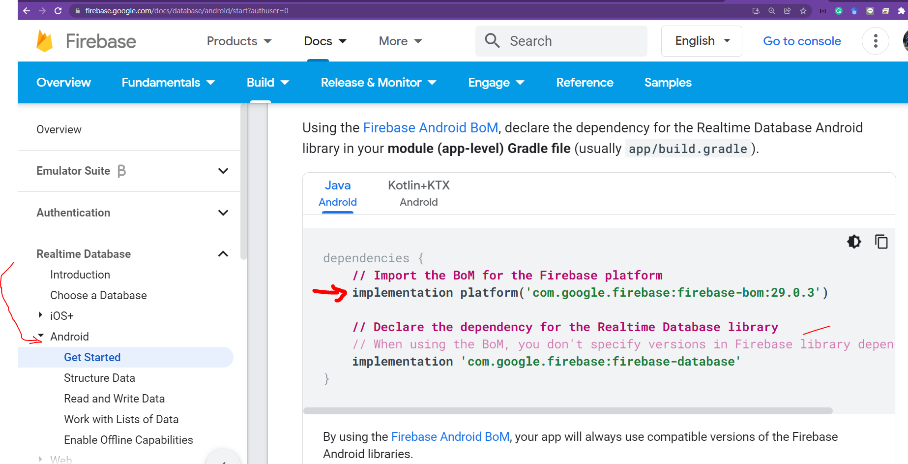Select the Kotlin+KTX Android code tab
Viewport: 908px width, 464px height.
pos(419,193)
